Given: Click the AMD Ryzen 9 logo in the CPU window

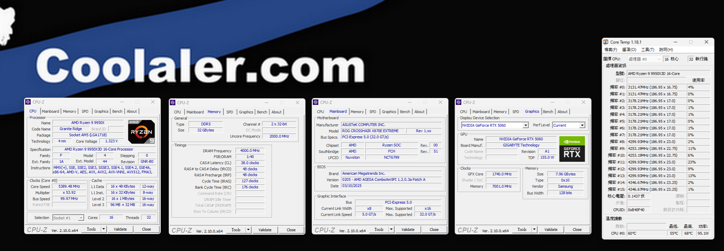Looking at the screenshot, I should click(142, 131).
